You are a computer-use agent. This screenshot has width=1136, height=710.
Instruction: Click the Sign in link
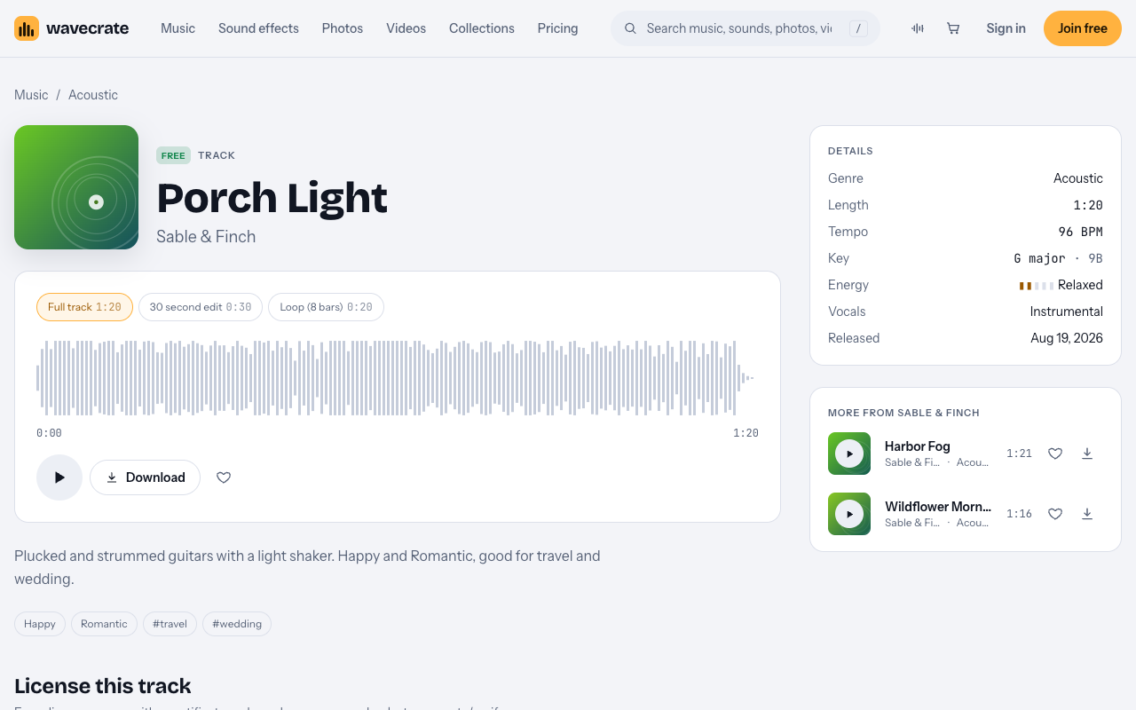(x=1006, y=28)
